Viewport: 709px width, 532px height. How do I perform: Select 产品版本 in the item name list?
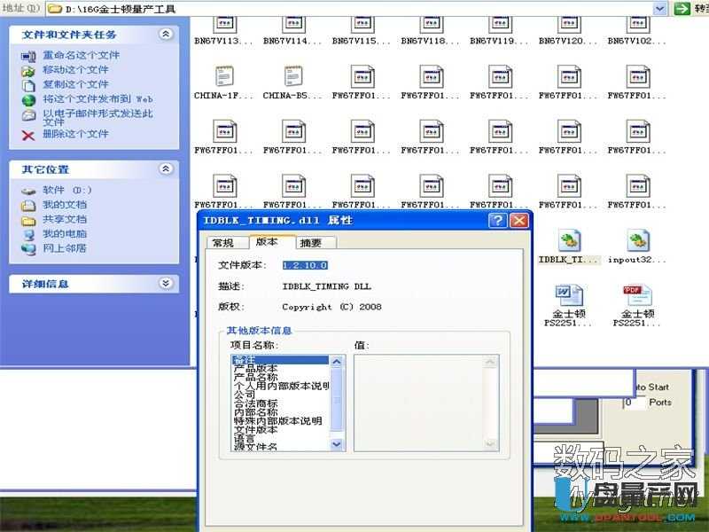click(x=255, y=369)
